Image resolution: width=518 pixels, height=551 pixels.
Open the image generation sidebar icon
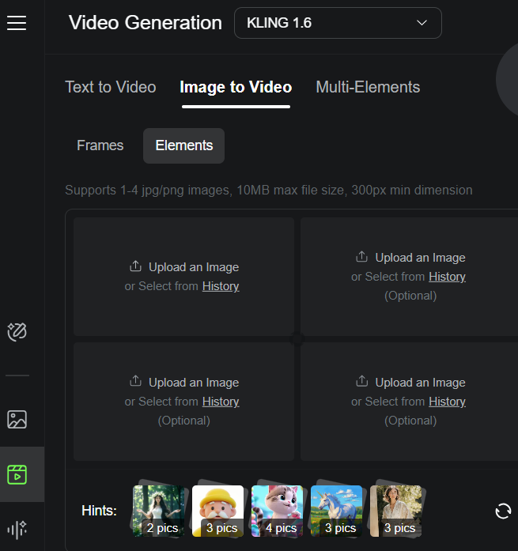tap(17, 419)
